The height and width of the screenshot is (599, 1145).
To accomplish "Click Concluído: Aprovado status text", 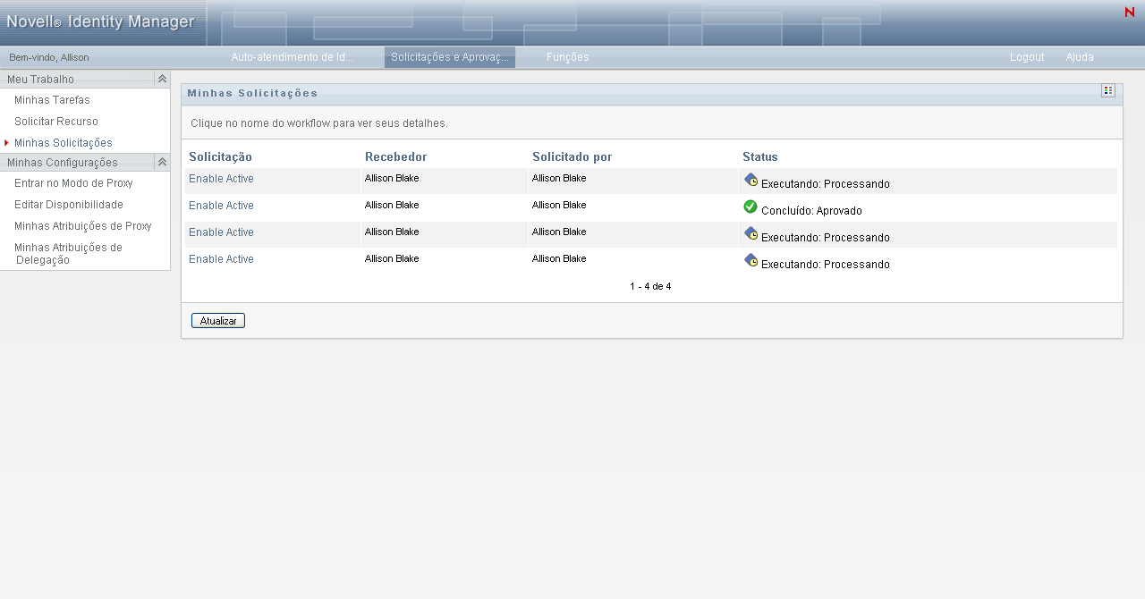I will [x=811, y=211].
